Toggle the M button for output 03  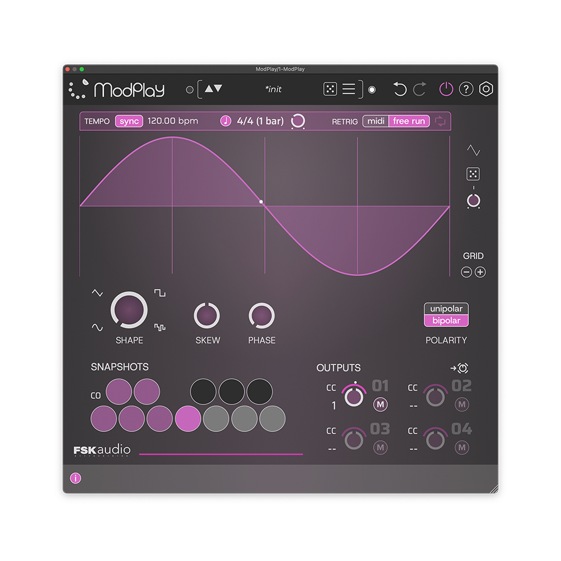click(380, 448)
